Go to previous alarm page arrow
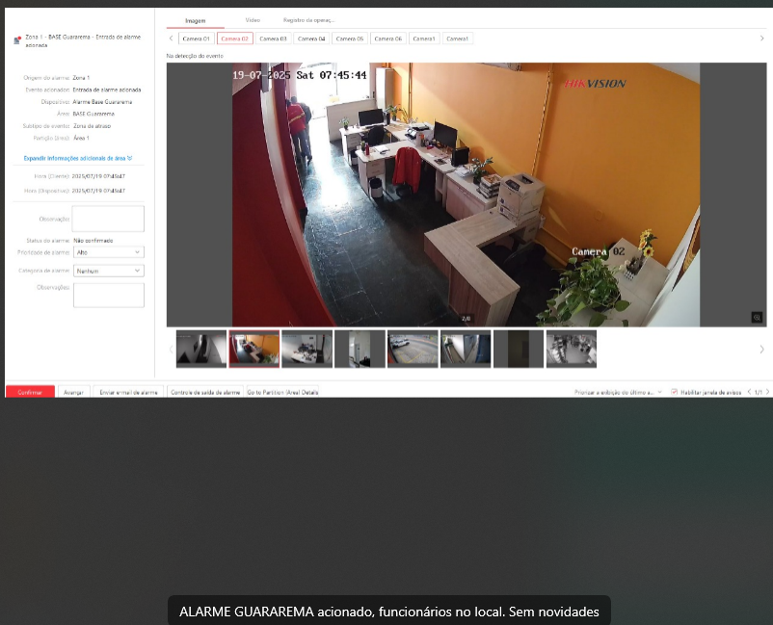The height and width of the screenshot is (625, 773). click(x=748, y=393)
